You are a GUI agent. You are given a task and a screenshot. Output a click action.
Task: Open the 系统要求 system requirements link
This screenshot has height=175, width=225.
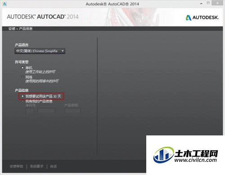[36, 166]
